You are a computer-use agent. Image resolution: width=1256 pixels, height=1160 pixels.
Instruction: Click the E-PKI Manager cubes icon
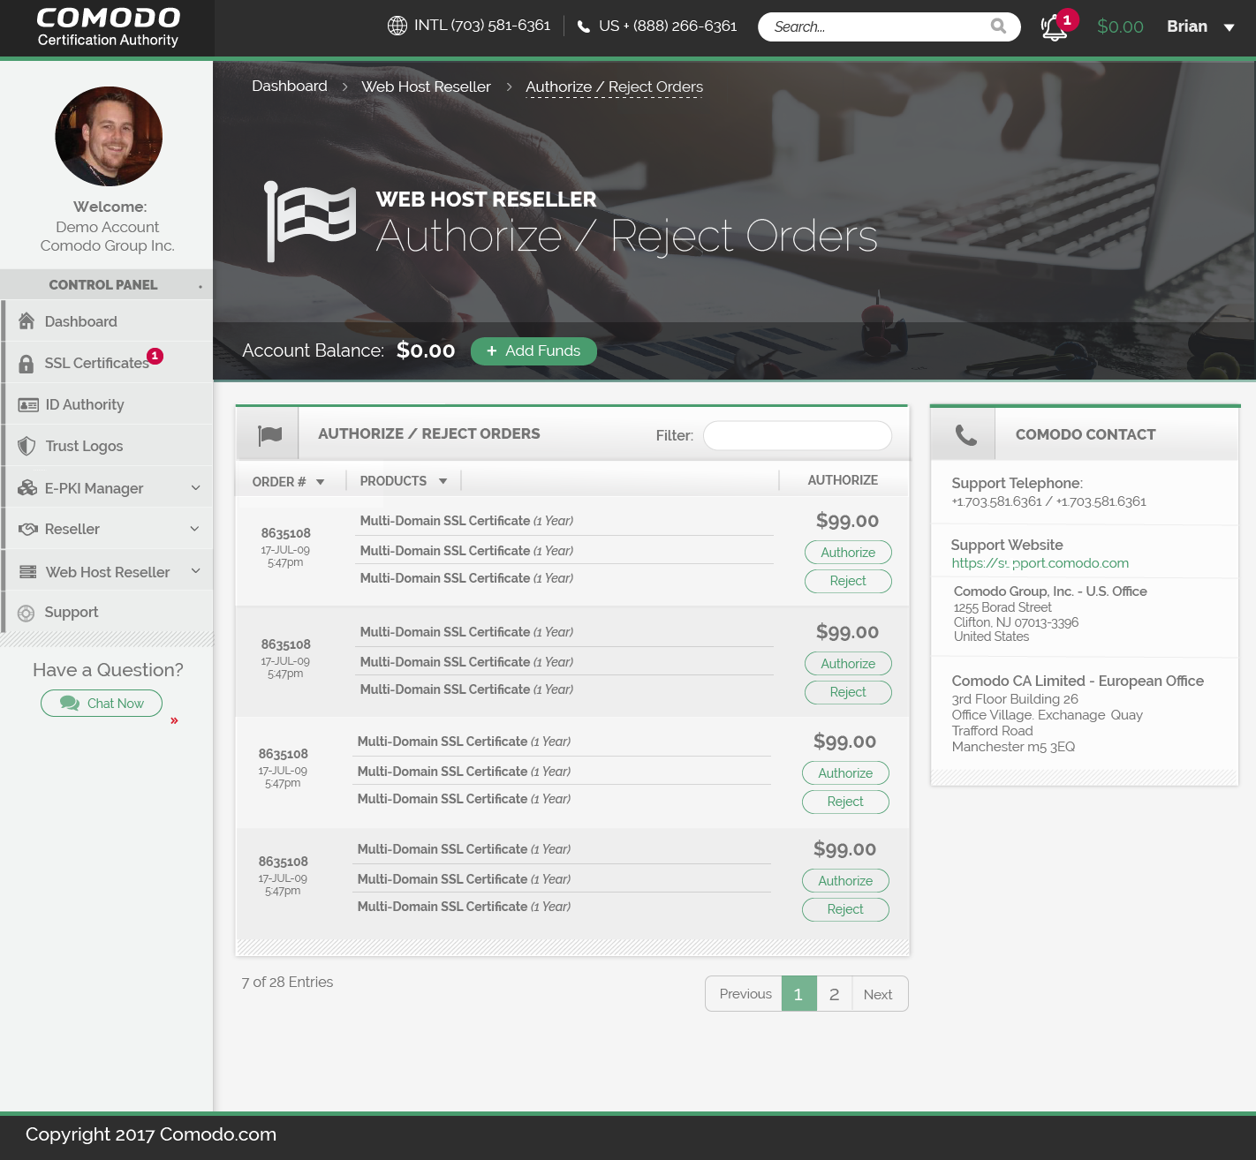(27, 487)
